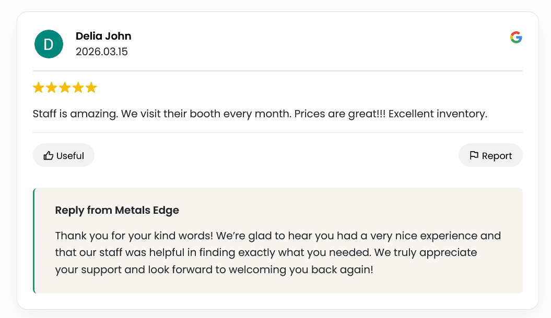Click the review text about staff

coord(260,113)
